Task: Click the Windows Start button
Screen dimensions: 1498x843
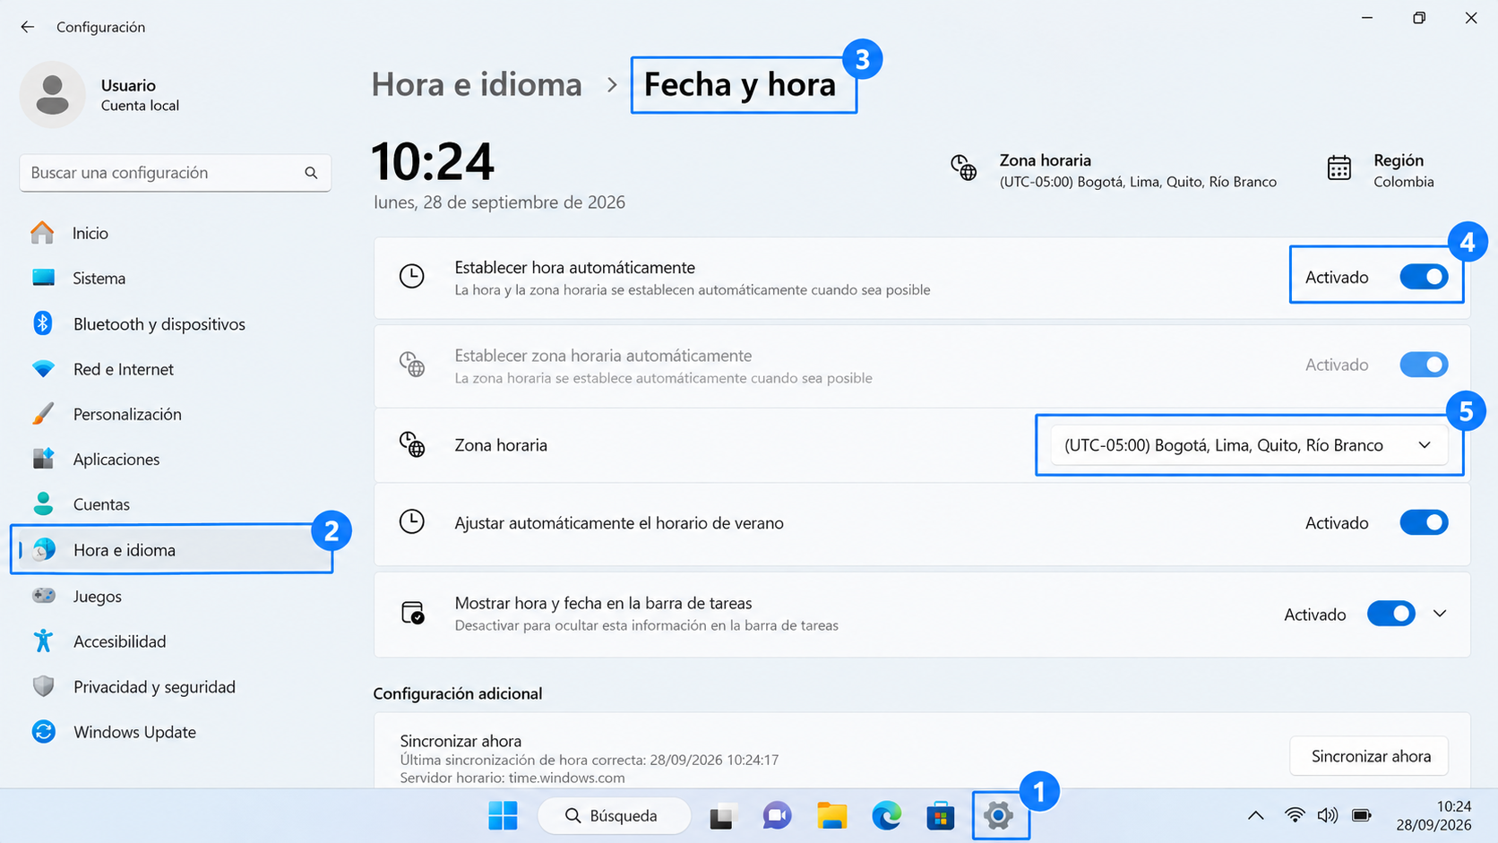Action: tap(504, 815)
